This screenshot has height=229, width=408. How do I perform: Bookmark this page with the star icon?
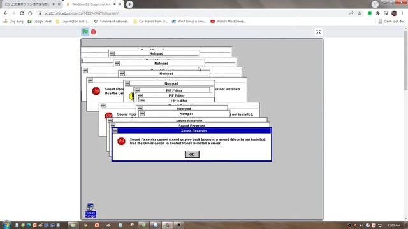coord(360,13)
